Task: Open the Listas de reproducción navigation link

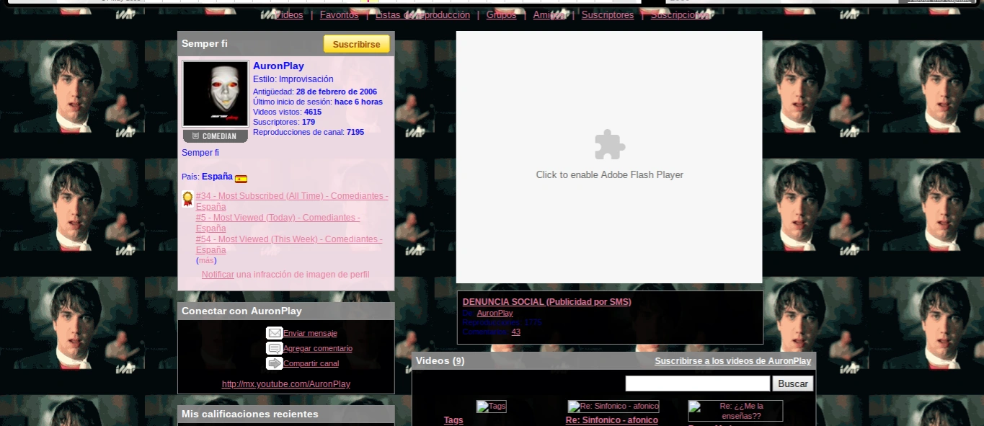Action: 422,15
